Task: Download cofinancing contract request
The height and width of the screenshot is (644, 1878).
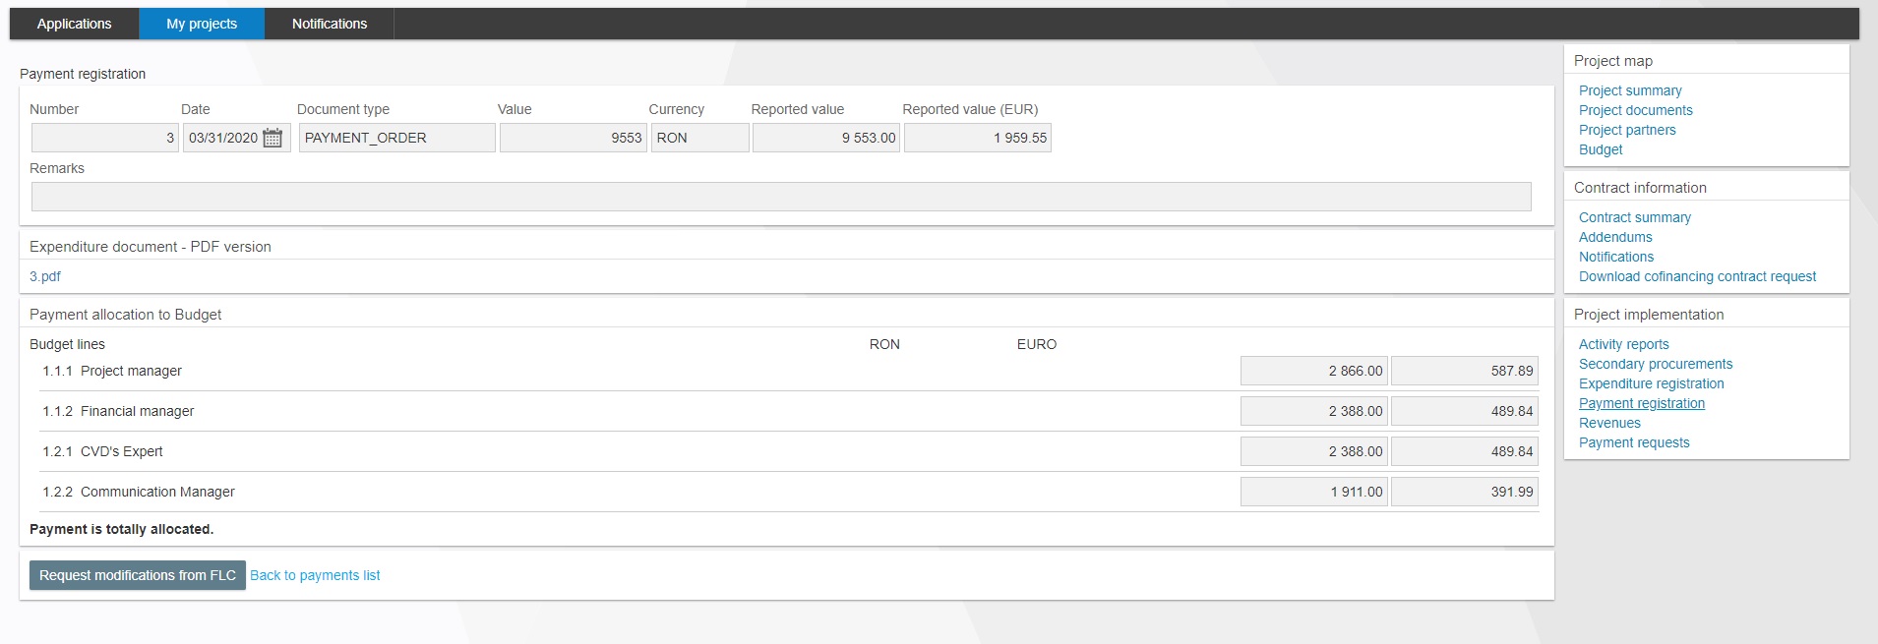Action: (1697, 276)
